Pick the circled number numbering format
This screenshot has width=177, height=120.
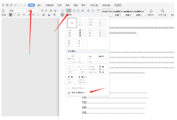tap(83, 33)
